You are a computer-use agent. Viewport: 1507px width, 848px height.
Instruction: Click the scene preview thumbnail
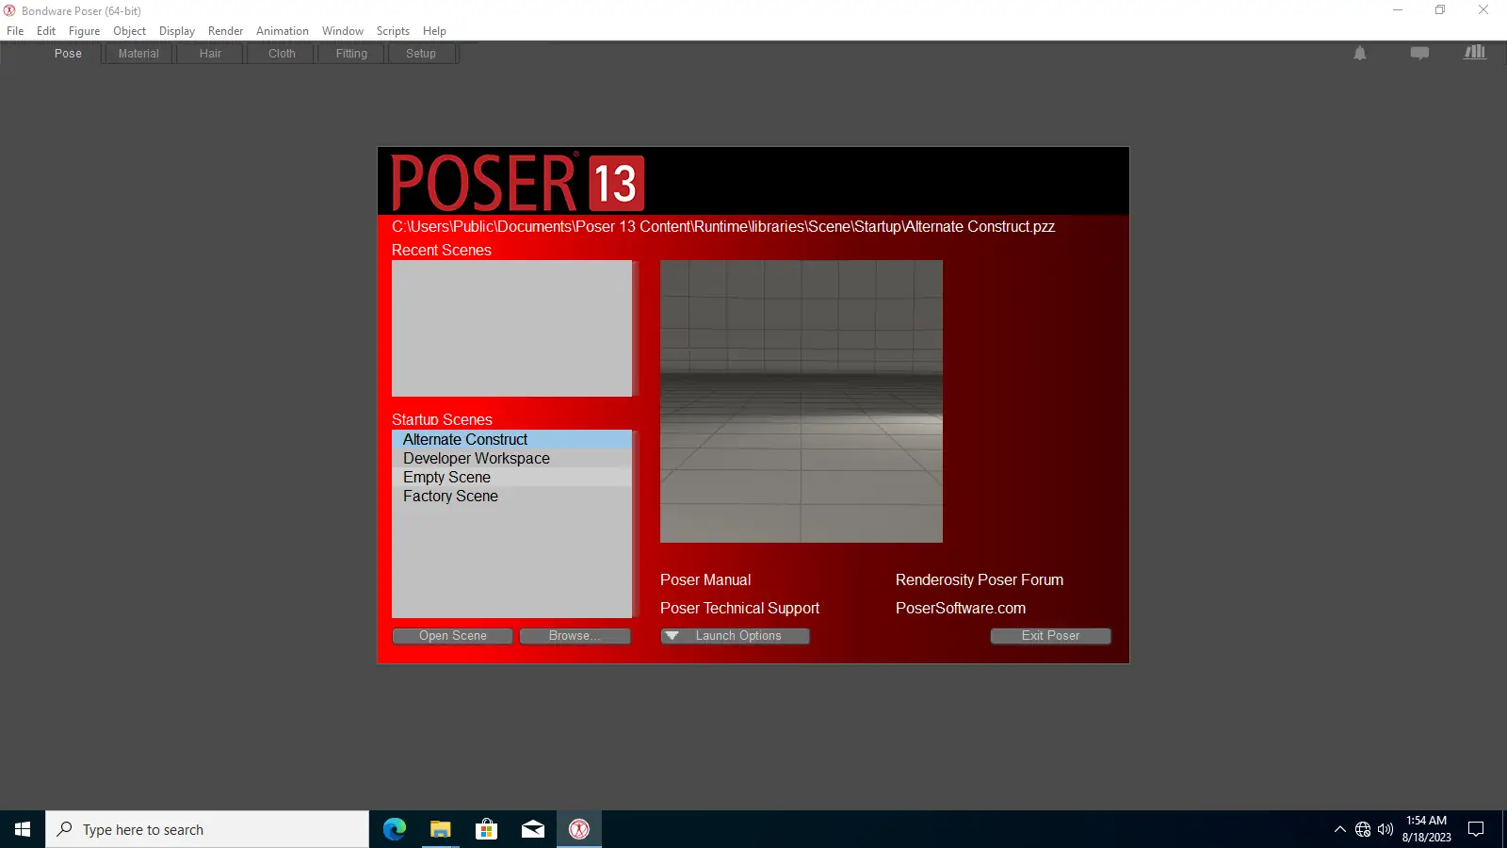[802, 401]
